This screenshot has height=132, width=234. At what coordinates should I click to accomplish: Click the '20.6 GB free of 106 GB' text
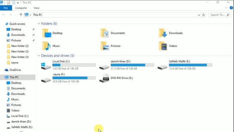click(66, 81)
